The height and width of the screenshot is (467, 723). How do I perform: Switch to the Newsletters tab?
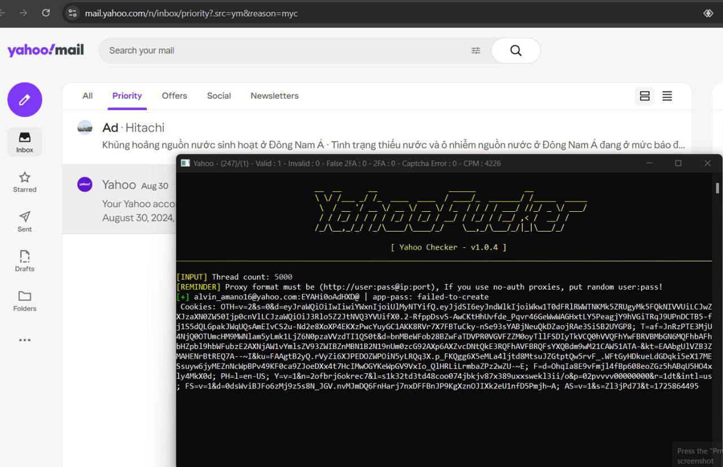275,96
